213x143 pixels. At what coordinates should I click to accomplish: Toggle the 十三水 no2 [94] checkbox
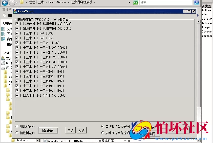17,38
